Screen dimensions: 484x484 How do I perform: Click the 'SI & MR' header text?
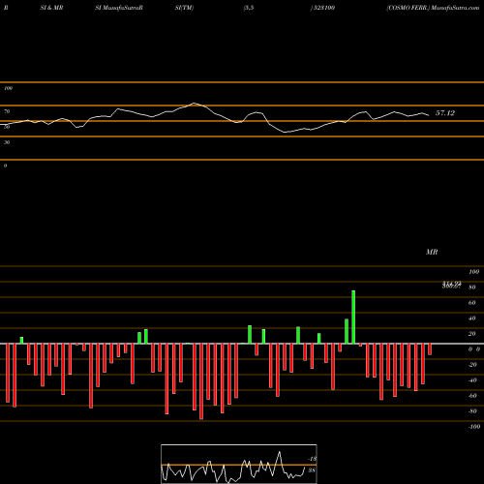[51, 8]
